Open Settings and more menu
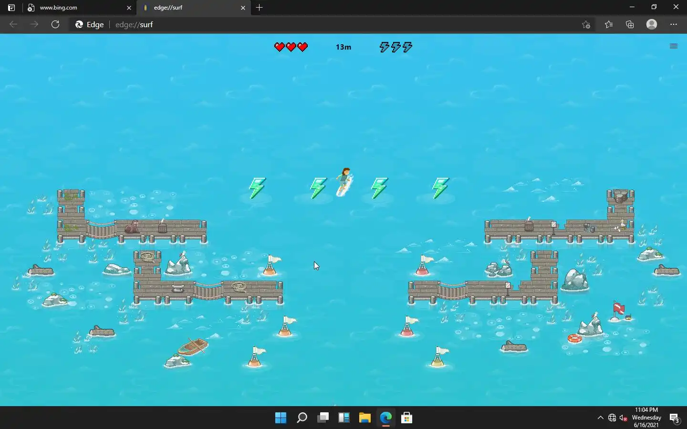This screenshot has width=687, height=429. pyautogui.click(x=674, y=24)
